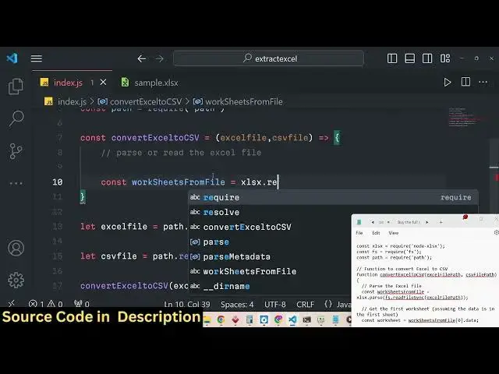Open the remote window status bar icon
This screenshot has height=374, width=499.
point(11,304)
